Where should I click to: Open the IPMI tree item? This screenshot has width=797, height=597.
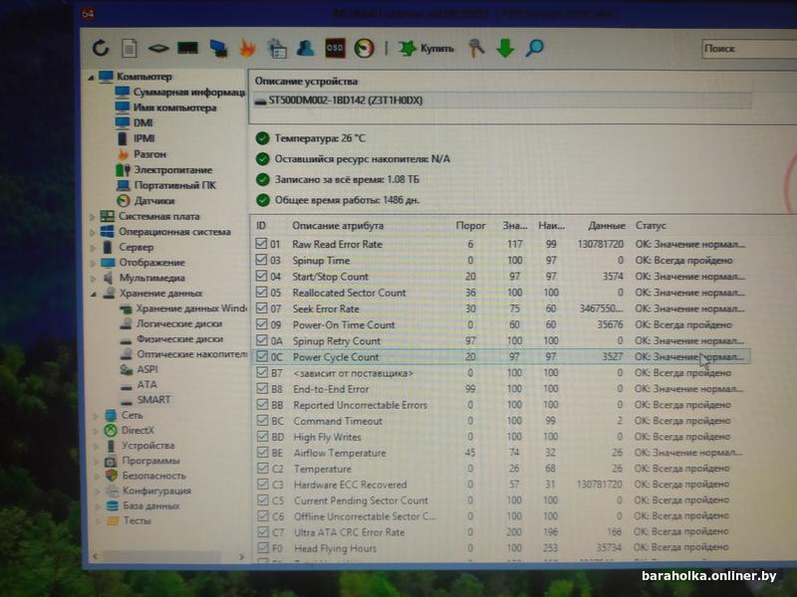pos(143,138)
